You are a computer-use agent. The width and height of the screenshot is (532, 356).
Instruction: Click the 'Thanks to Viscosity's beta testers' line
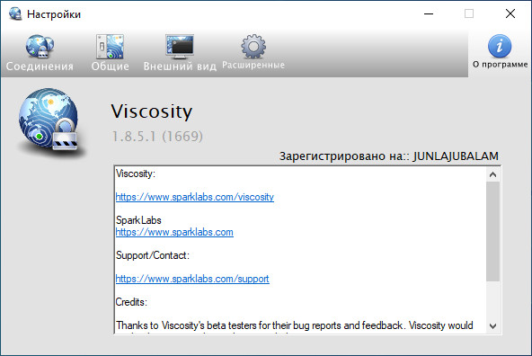pyautogui.click(x=294, y=325)
